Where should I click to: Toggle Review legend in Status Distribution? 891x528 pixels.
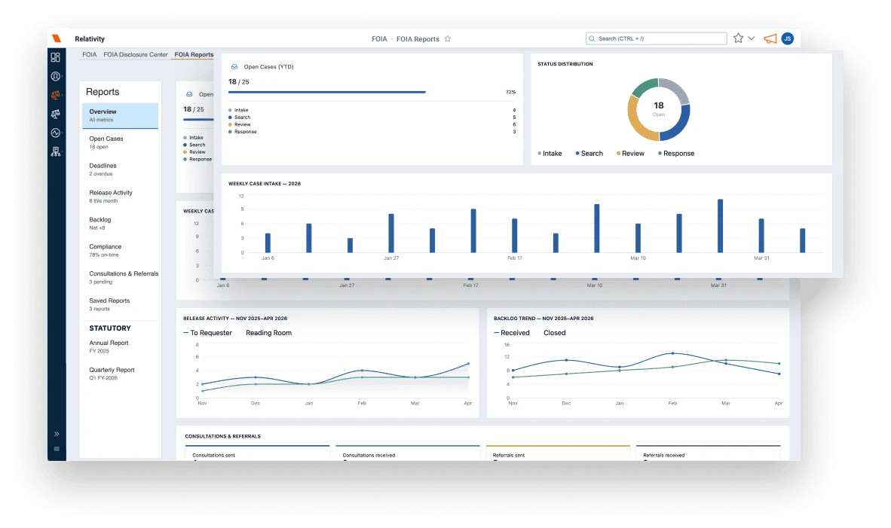[630, 154]
